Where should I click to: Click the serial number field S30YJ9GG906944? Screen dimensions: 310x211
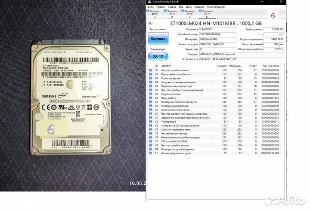(x=218, y=34)
